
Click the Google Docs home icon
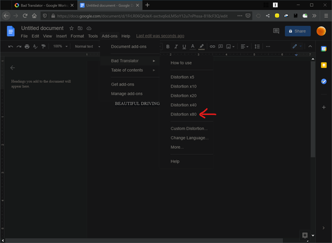click(11, 31)
